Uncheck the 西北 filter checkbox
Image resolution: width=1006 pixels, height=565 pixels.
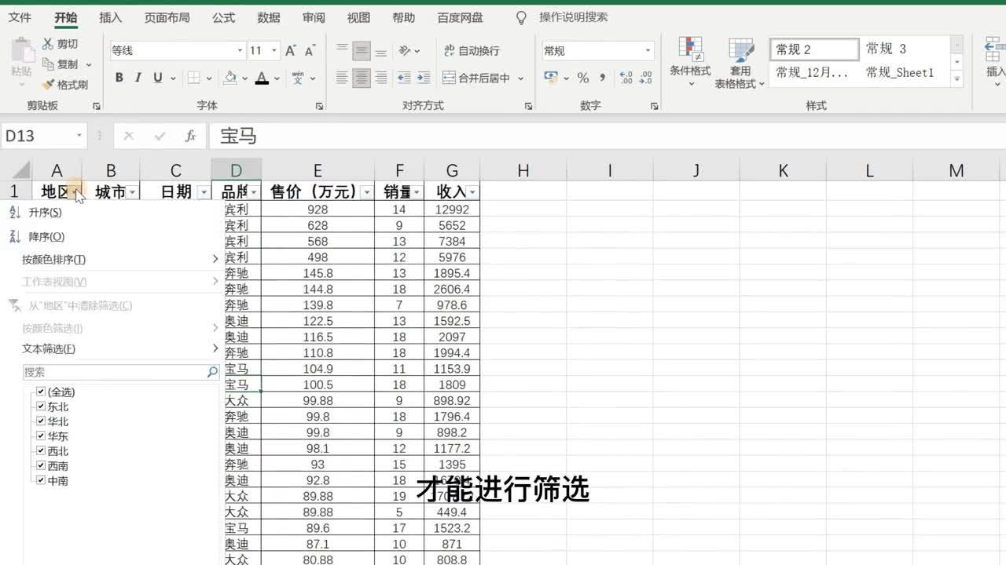(41, 450)
